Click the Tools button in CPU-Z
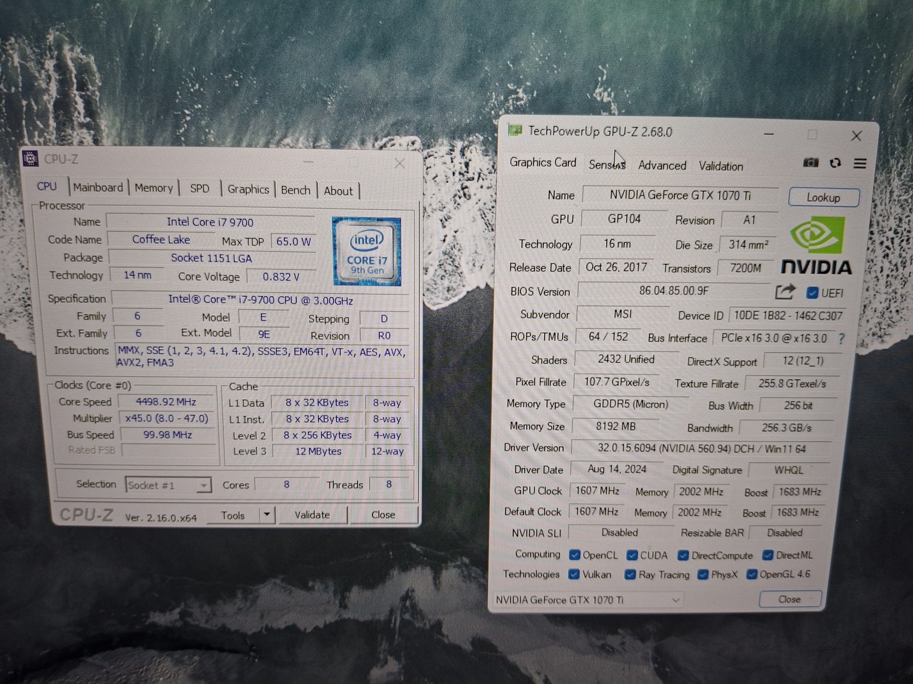Screen dimensions: 913x684 233,515
